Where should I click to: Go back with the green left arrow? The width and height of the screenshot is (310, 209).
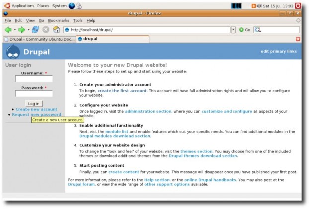[8, 30]
